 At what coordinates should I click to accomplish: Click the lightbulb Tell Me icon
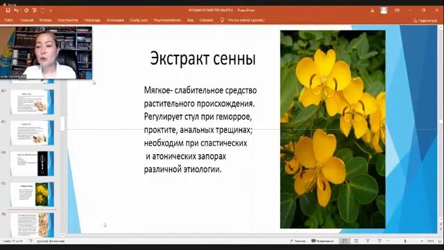[x=222, y=20]
